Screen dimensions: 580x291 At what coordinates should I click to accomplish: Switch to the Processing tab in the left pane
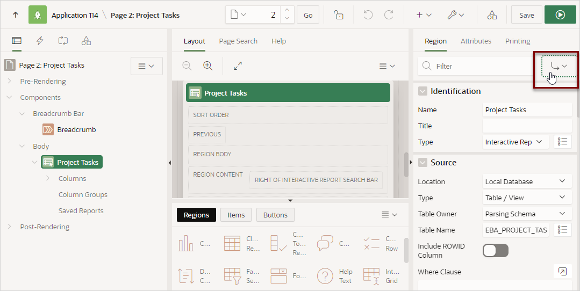click(x=63, y=41)
